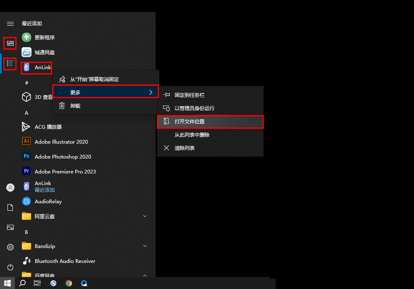Open the Bandizip folder entry
This screenshot has width=414, height=289.
[84, 246]
